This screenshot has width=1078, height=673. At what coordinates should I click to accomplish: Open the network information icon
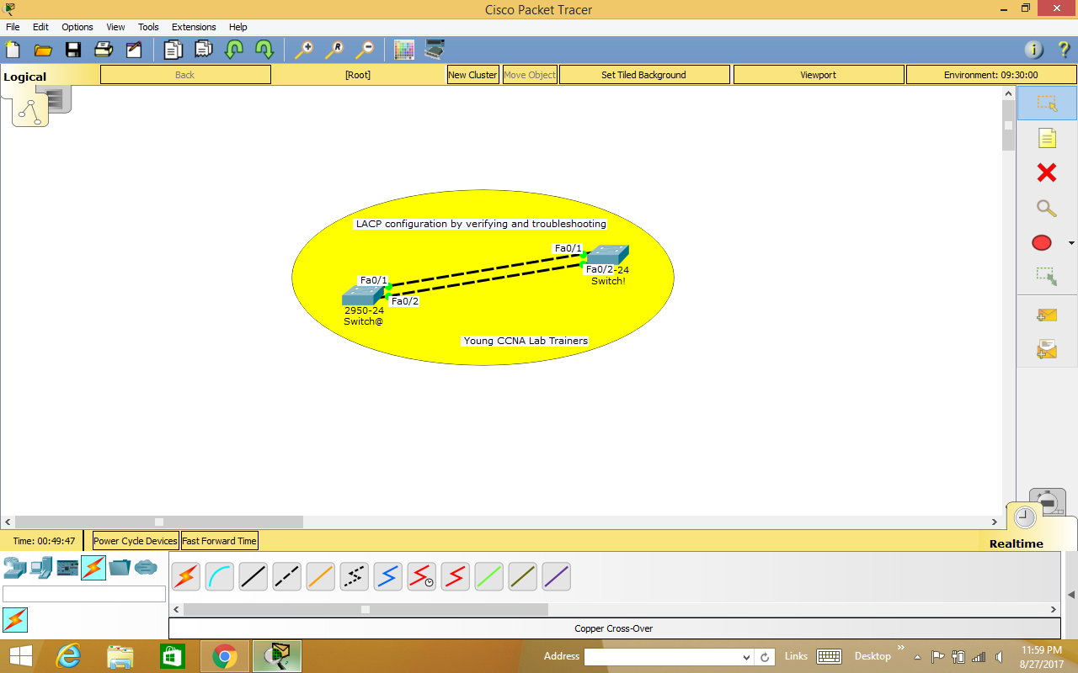pyautogui.click(x=1033, y=50)
